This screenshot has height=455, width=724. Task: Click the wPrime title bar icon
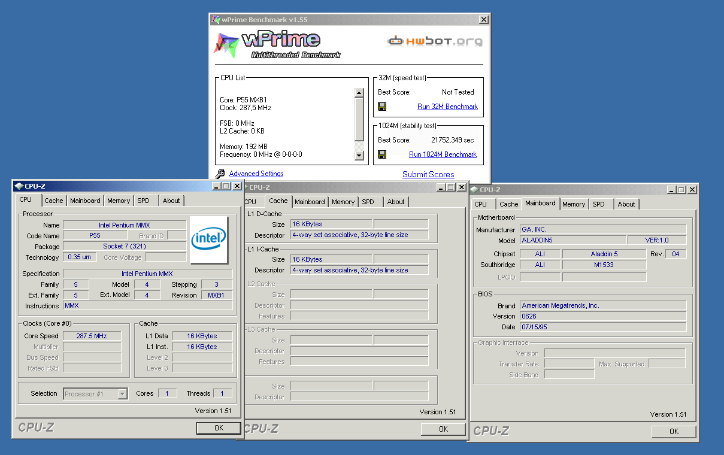[216, 20]
